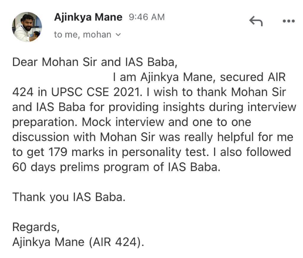Click the 9:46 AM timestamp

147,17
